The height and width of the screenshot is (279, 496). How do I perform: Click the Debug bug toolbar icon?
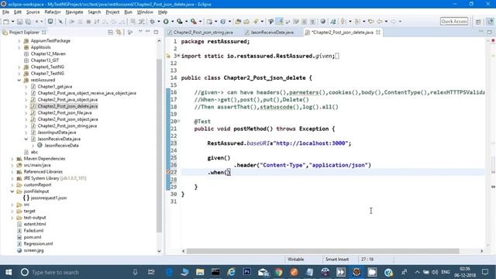[x=153, y=22]
